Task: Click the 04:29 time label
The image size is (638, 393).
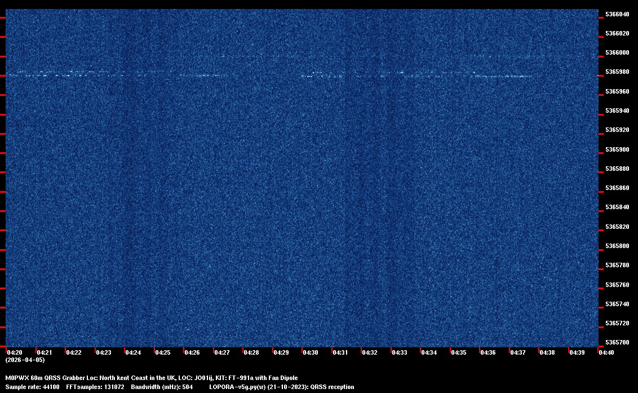Action: coord(281,352)
